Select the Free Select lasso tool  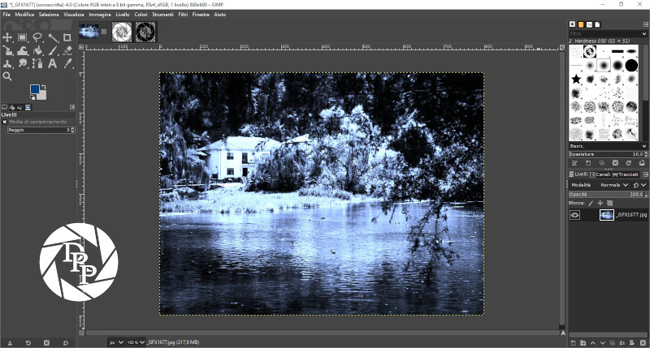tap(37, 37)
